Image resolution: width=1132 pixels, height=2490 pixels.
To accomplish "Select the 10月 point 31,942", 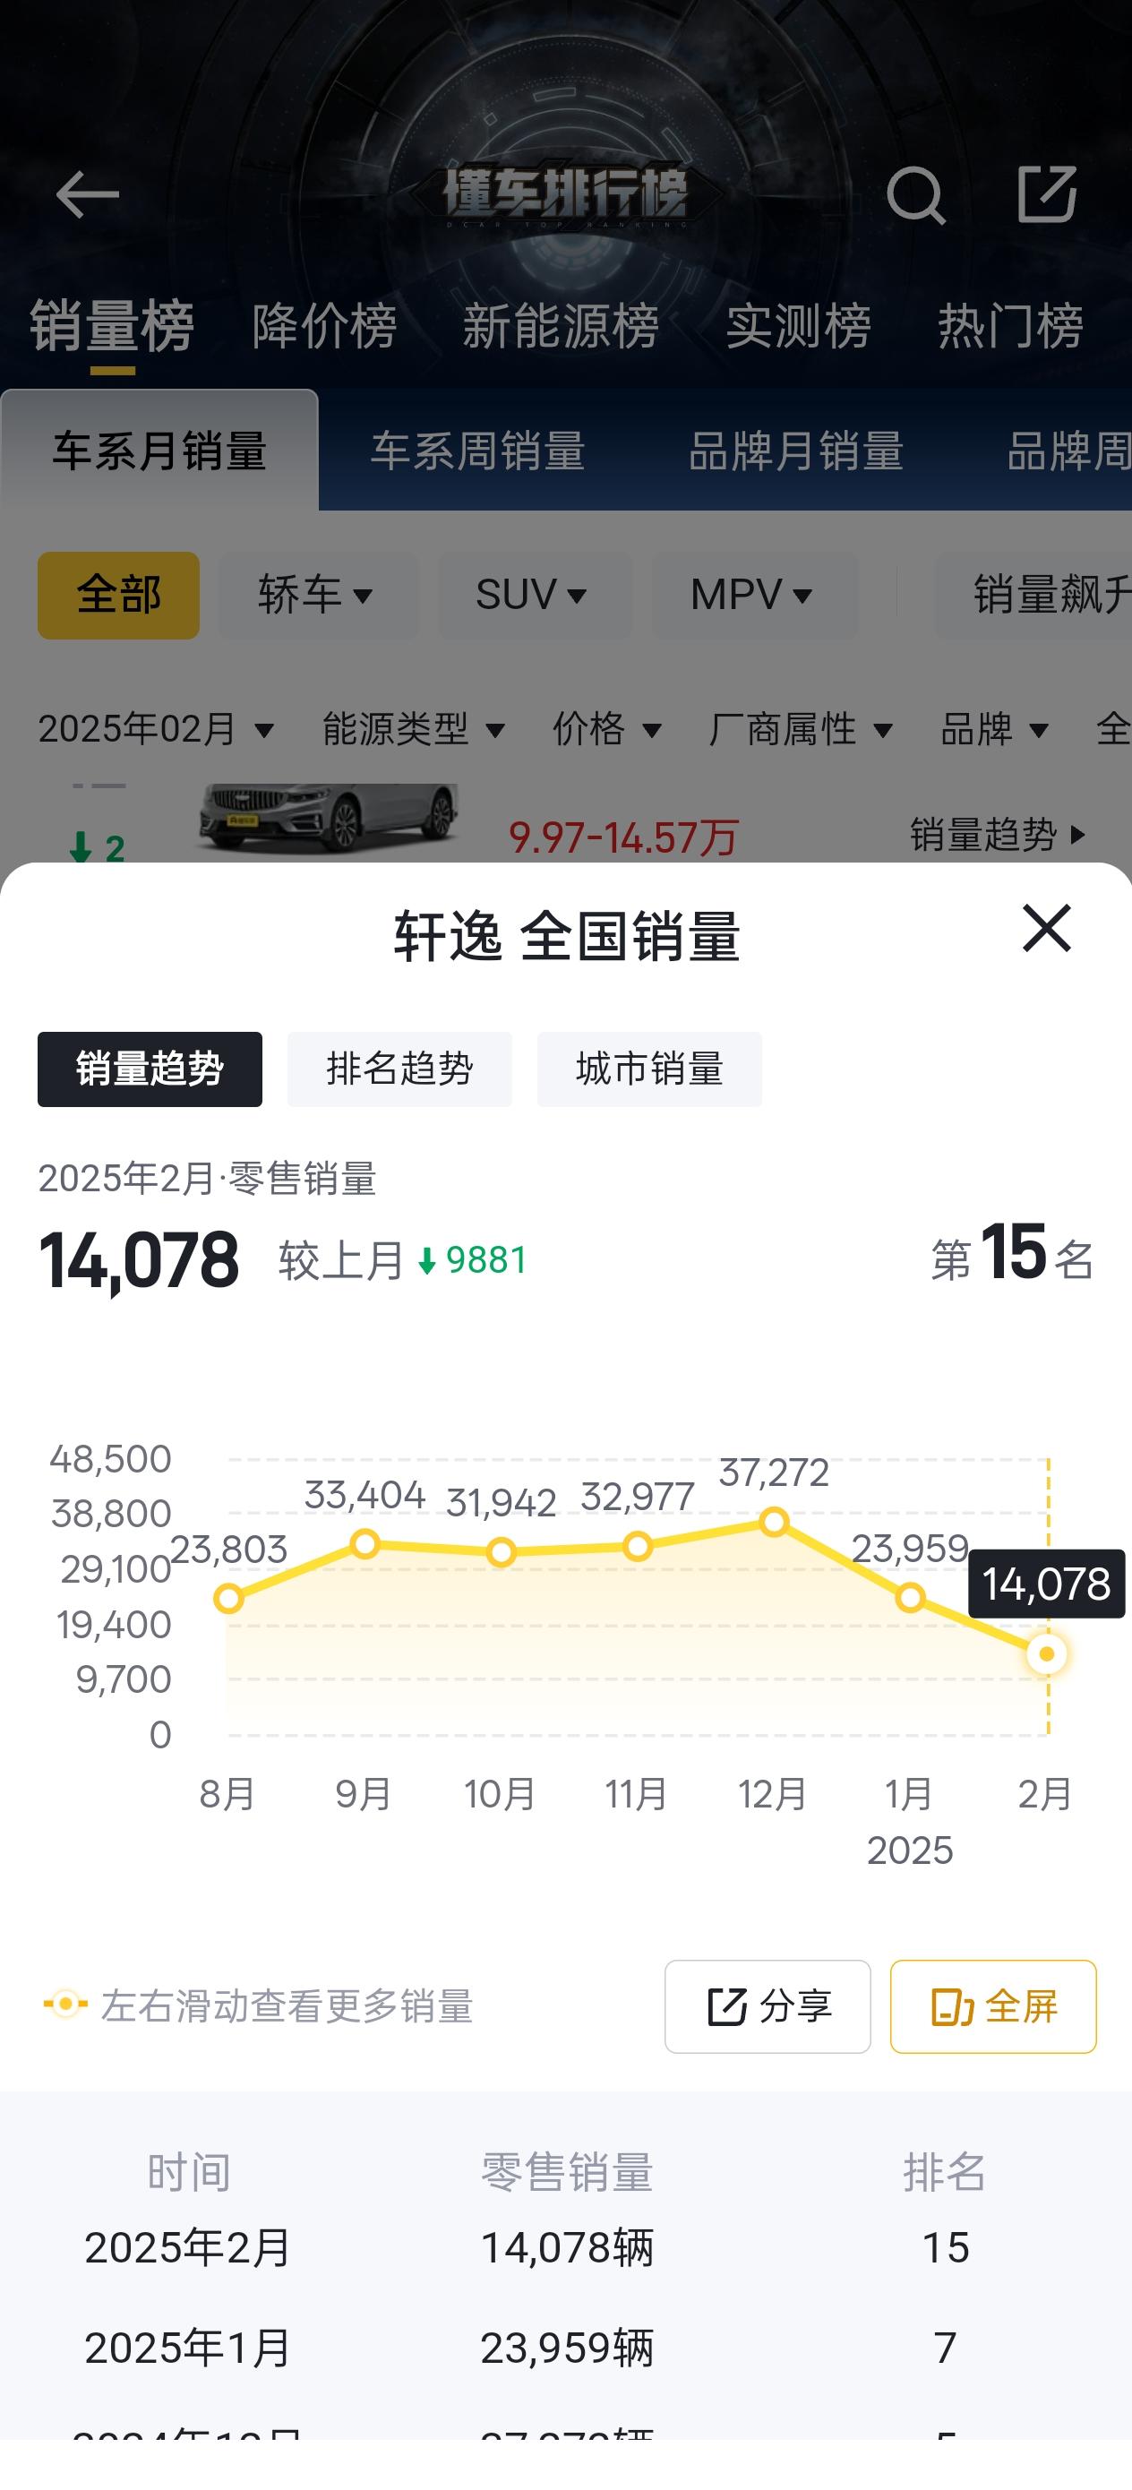I will tap(501, 1552).
